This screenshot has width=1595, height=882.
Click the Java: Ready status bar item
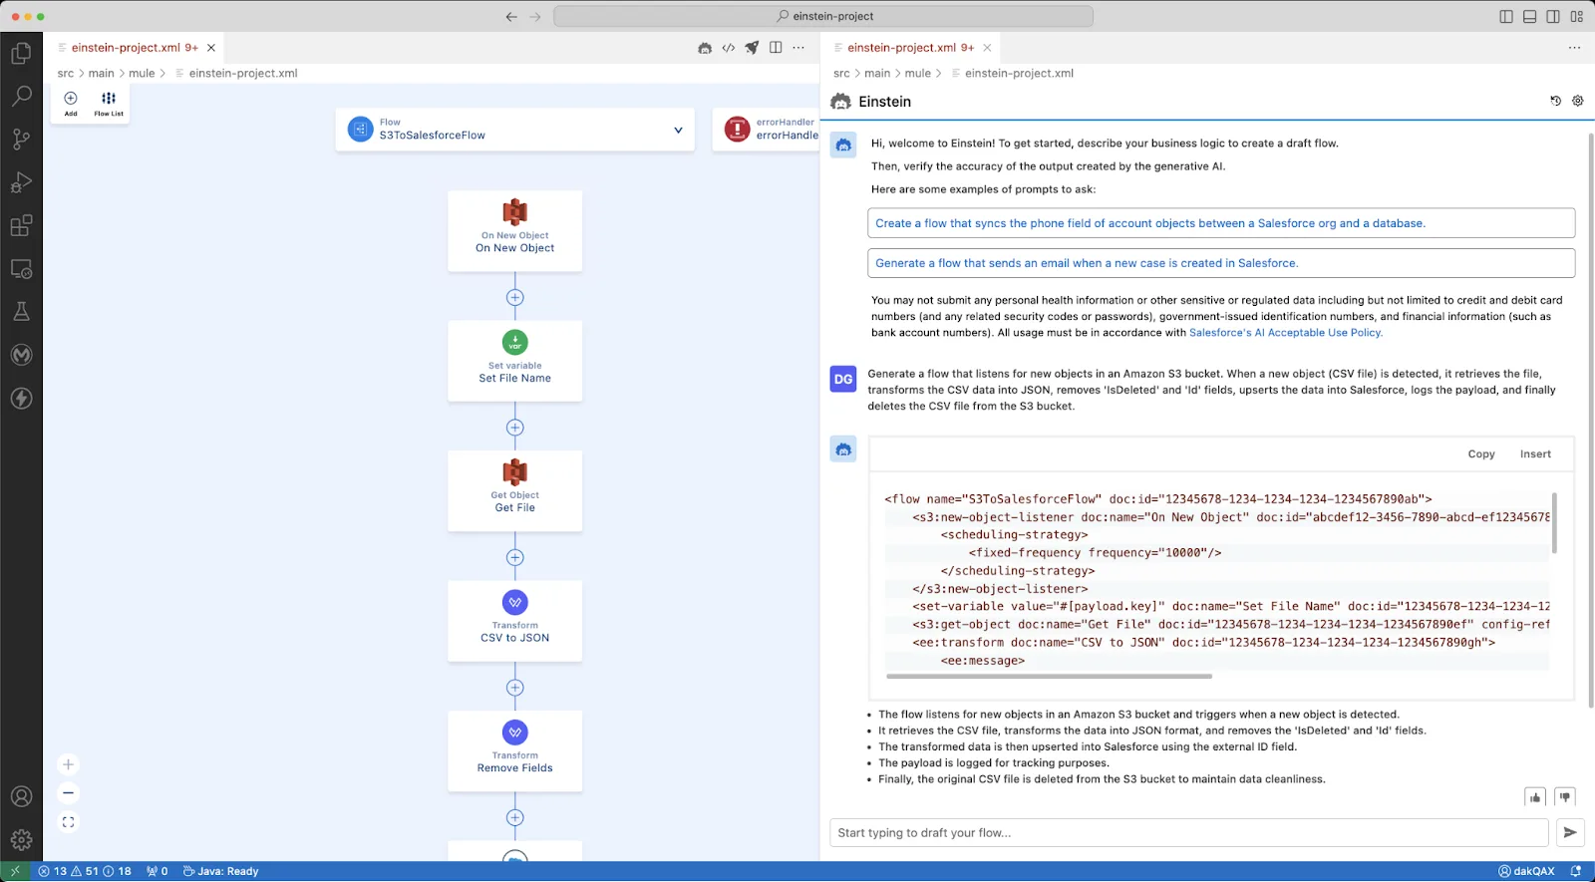221,871
